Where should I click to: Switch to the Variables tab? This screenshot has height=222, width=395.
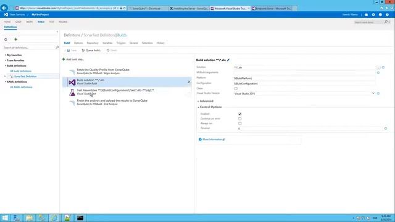click(107, 43)
